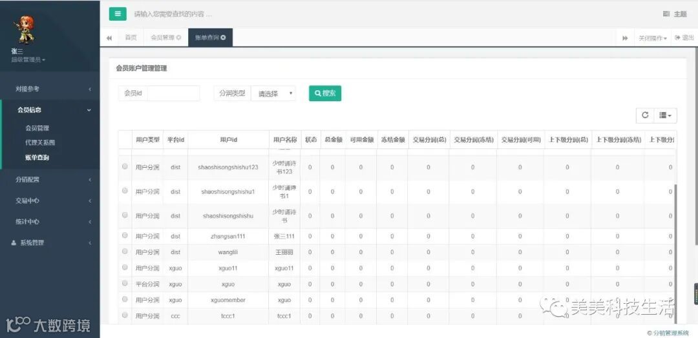The width and height of the screenshot is (698, 338).
Task: Click the 上下级分润(总) column header
Action: pos(567,139)
